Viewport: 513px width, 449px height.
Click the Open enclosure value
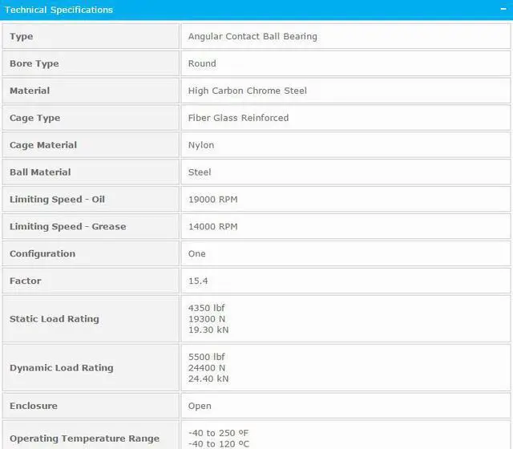pos(200,406)
